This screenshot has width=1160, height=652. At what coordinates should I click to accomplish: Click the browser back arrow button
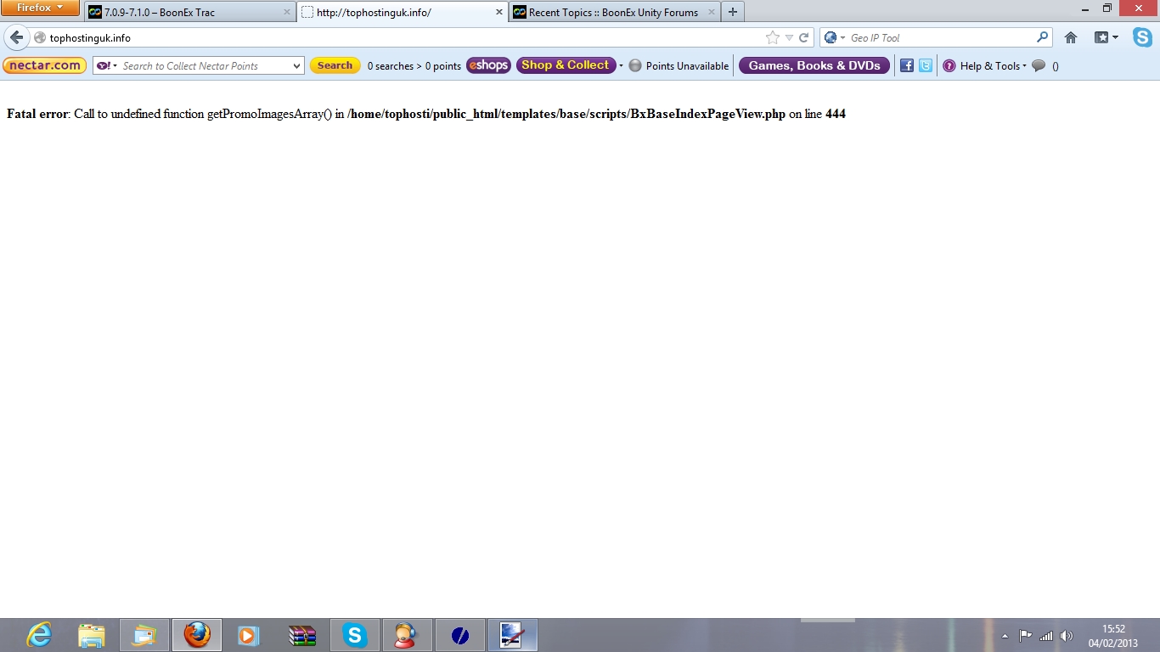click(16, 38)
